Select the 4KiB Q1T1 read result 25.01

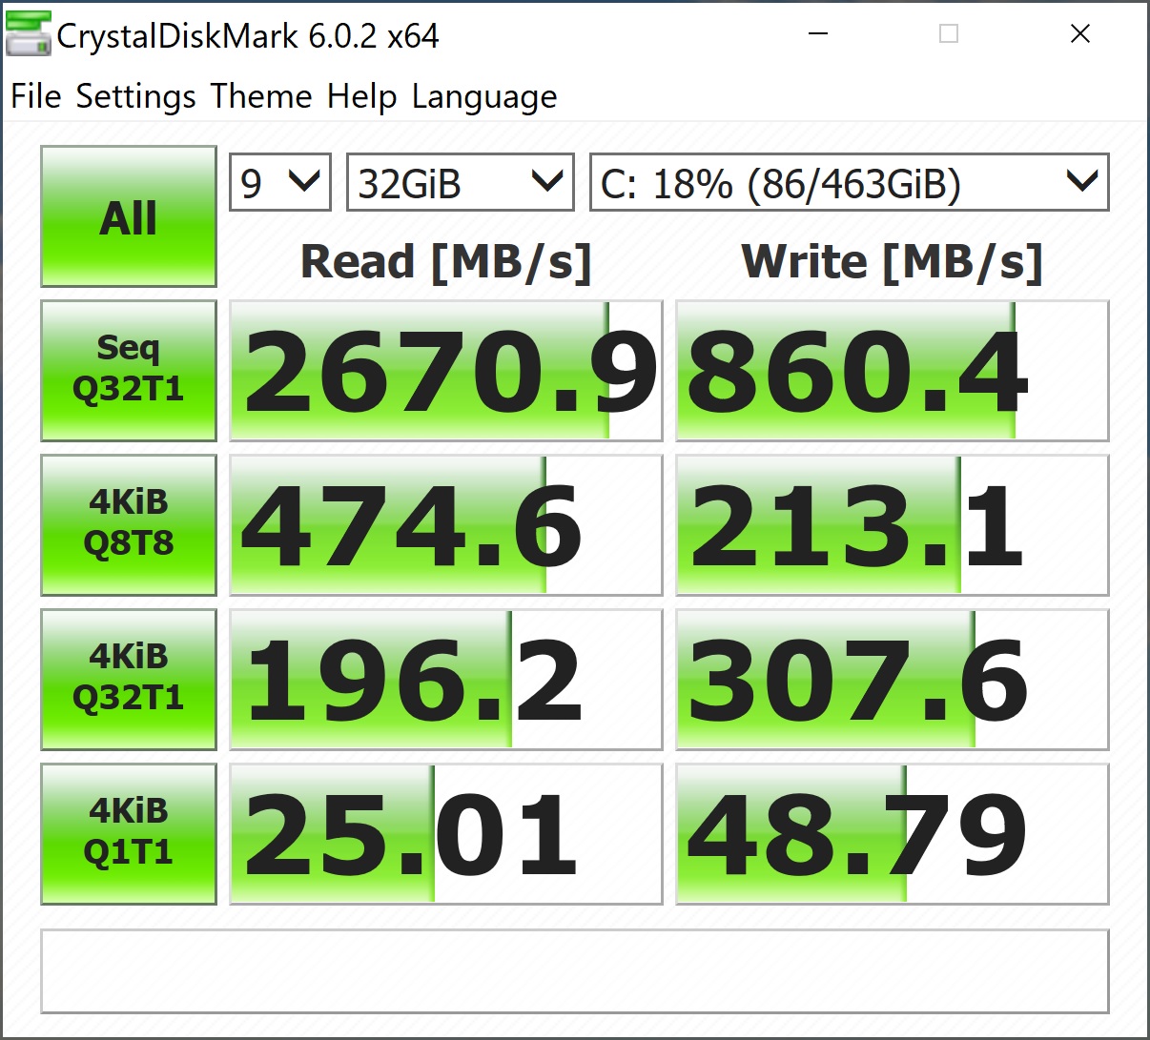446,834
